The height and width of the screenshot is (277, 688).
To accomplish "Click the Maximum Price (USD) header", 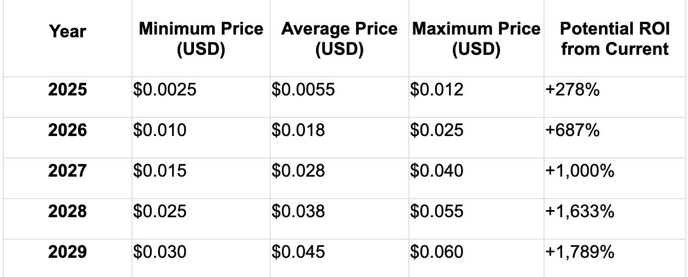I will 476,39.
